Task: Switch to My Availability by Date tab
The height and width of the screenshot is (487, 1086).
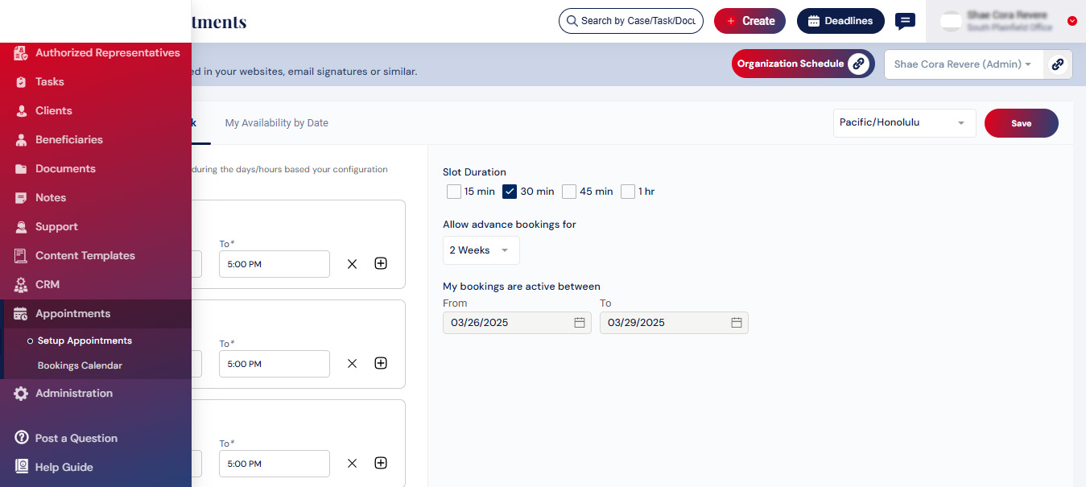Action: (276, 123)
